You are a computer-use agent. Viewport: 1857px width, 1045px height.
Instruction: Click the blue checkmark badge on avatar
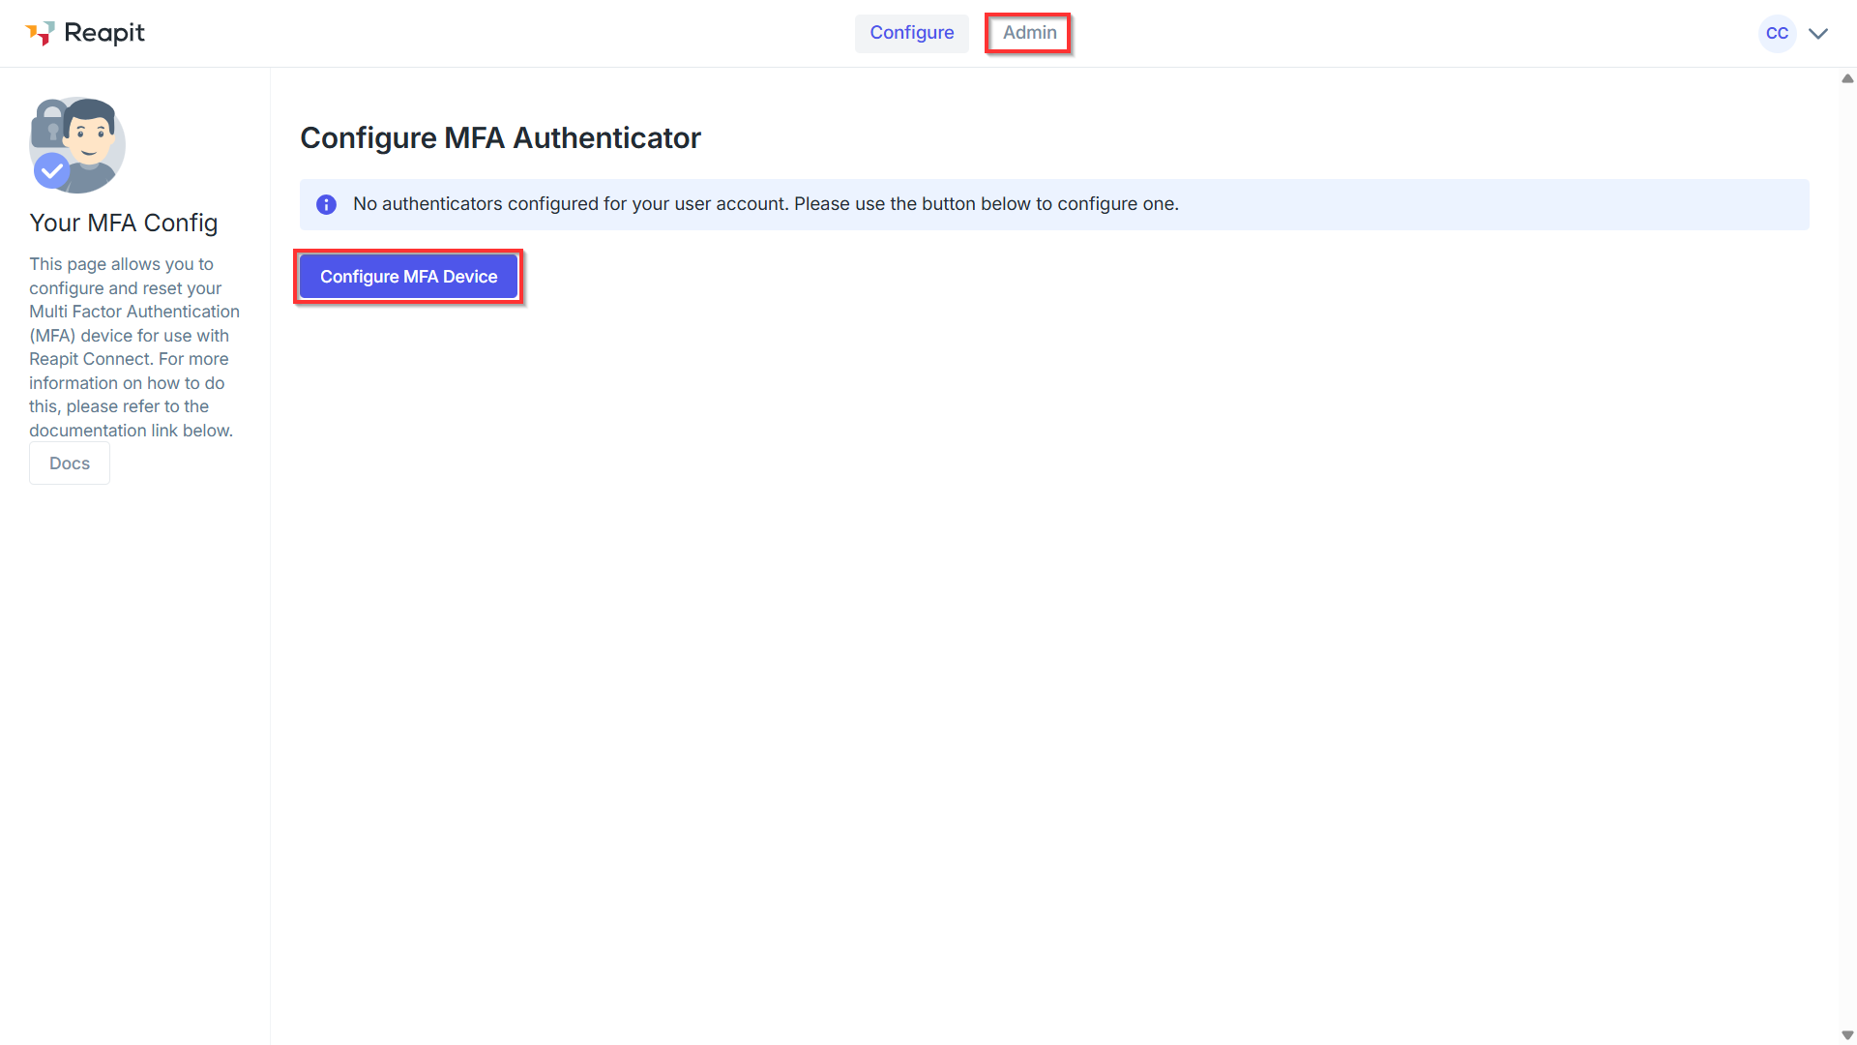[51, 171]
